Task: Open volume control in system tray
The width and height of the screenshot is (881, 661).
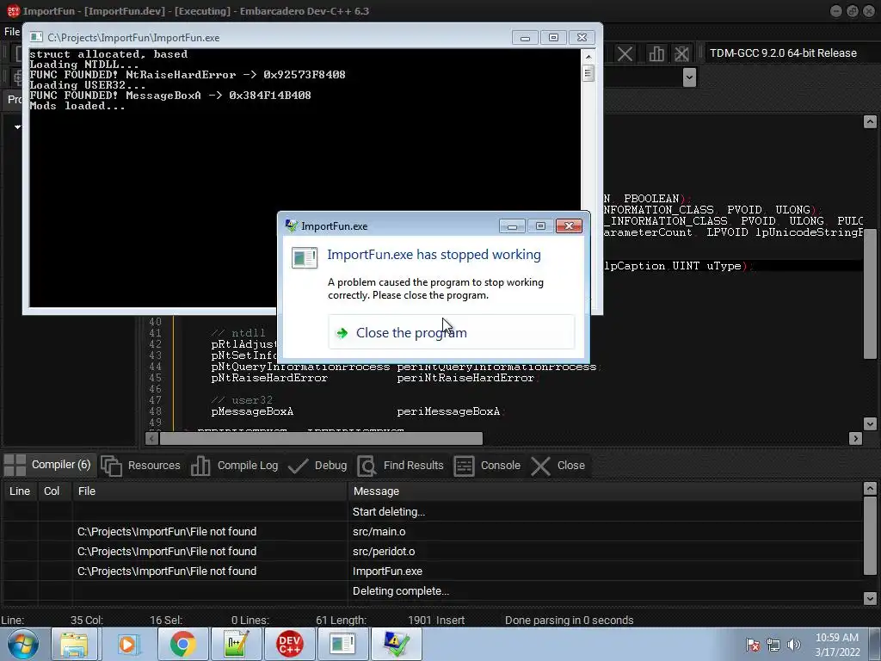Action: [x=794, y=645]
